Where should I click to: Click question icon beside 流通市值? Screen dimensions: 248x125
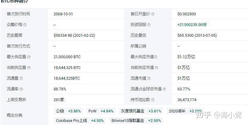(x=149, y=78)
